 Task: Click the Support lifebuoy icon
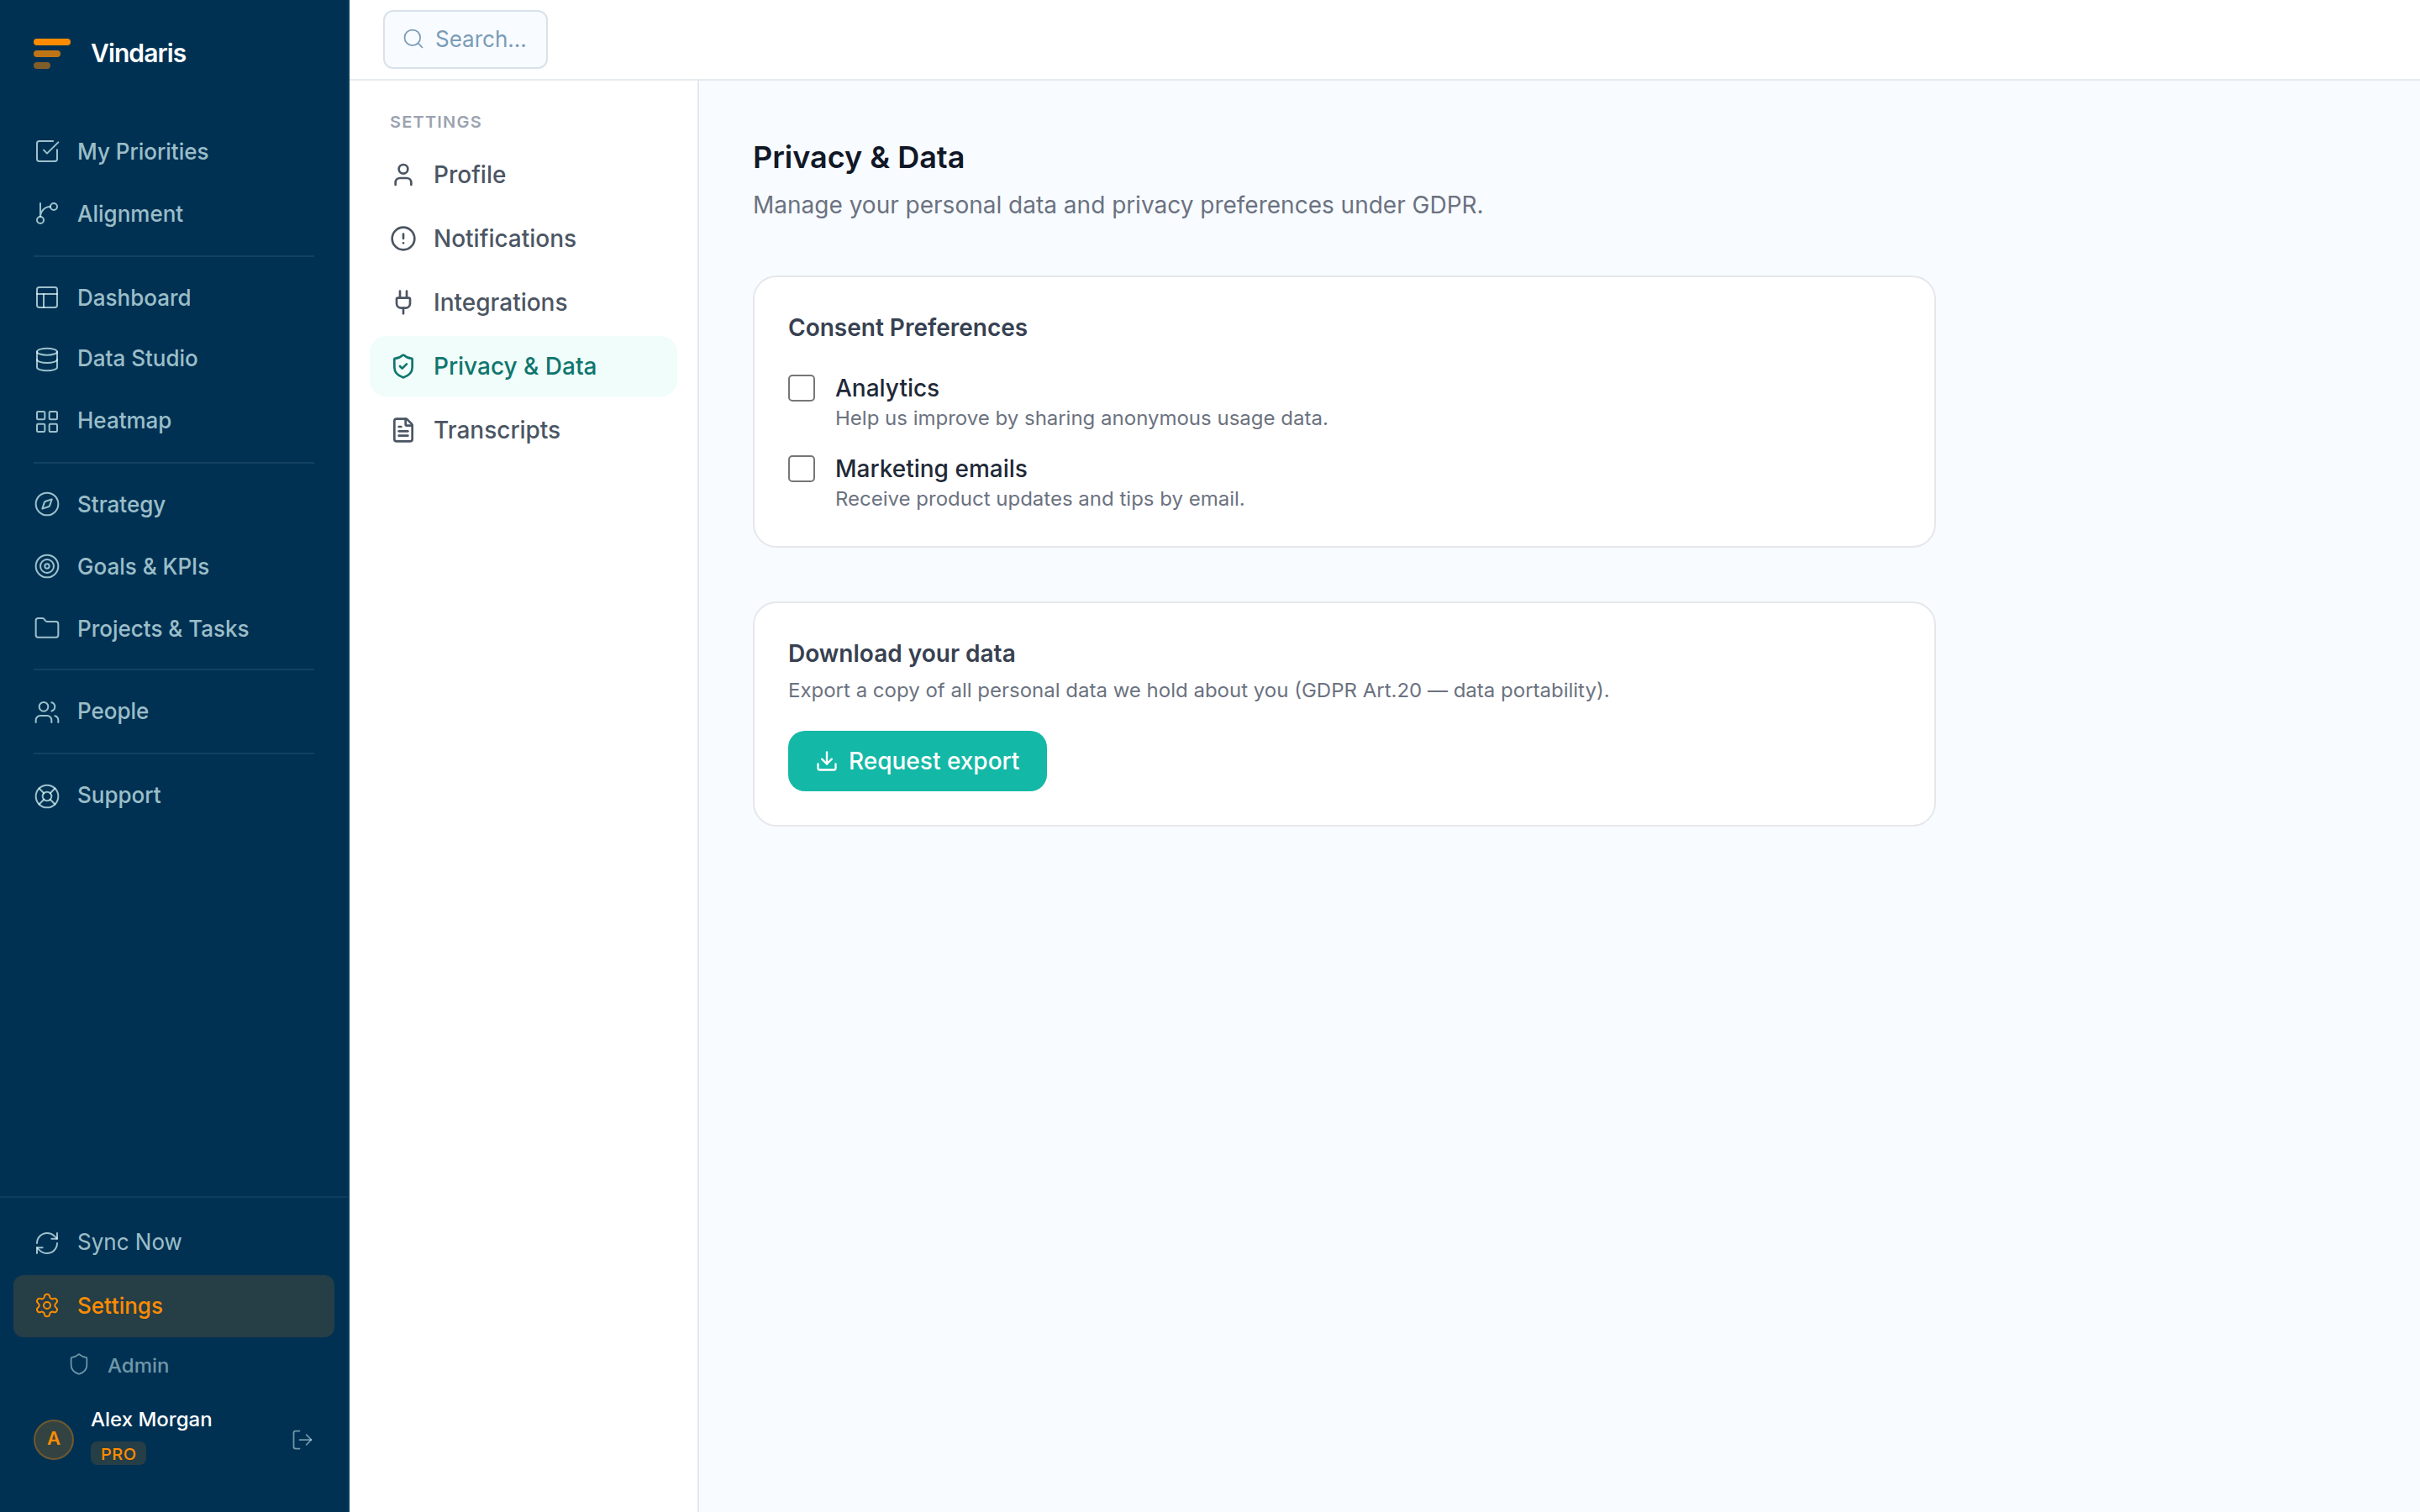(47, 795)
